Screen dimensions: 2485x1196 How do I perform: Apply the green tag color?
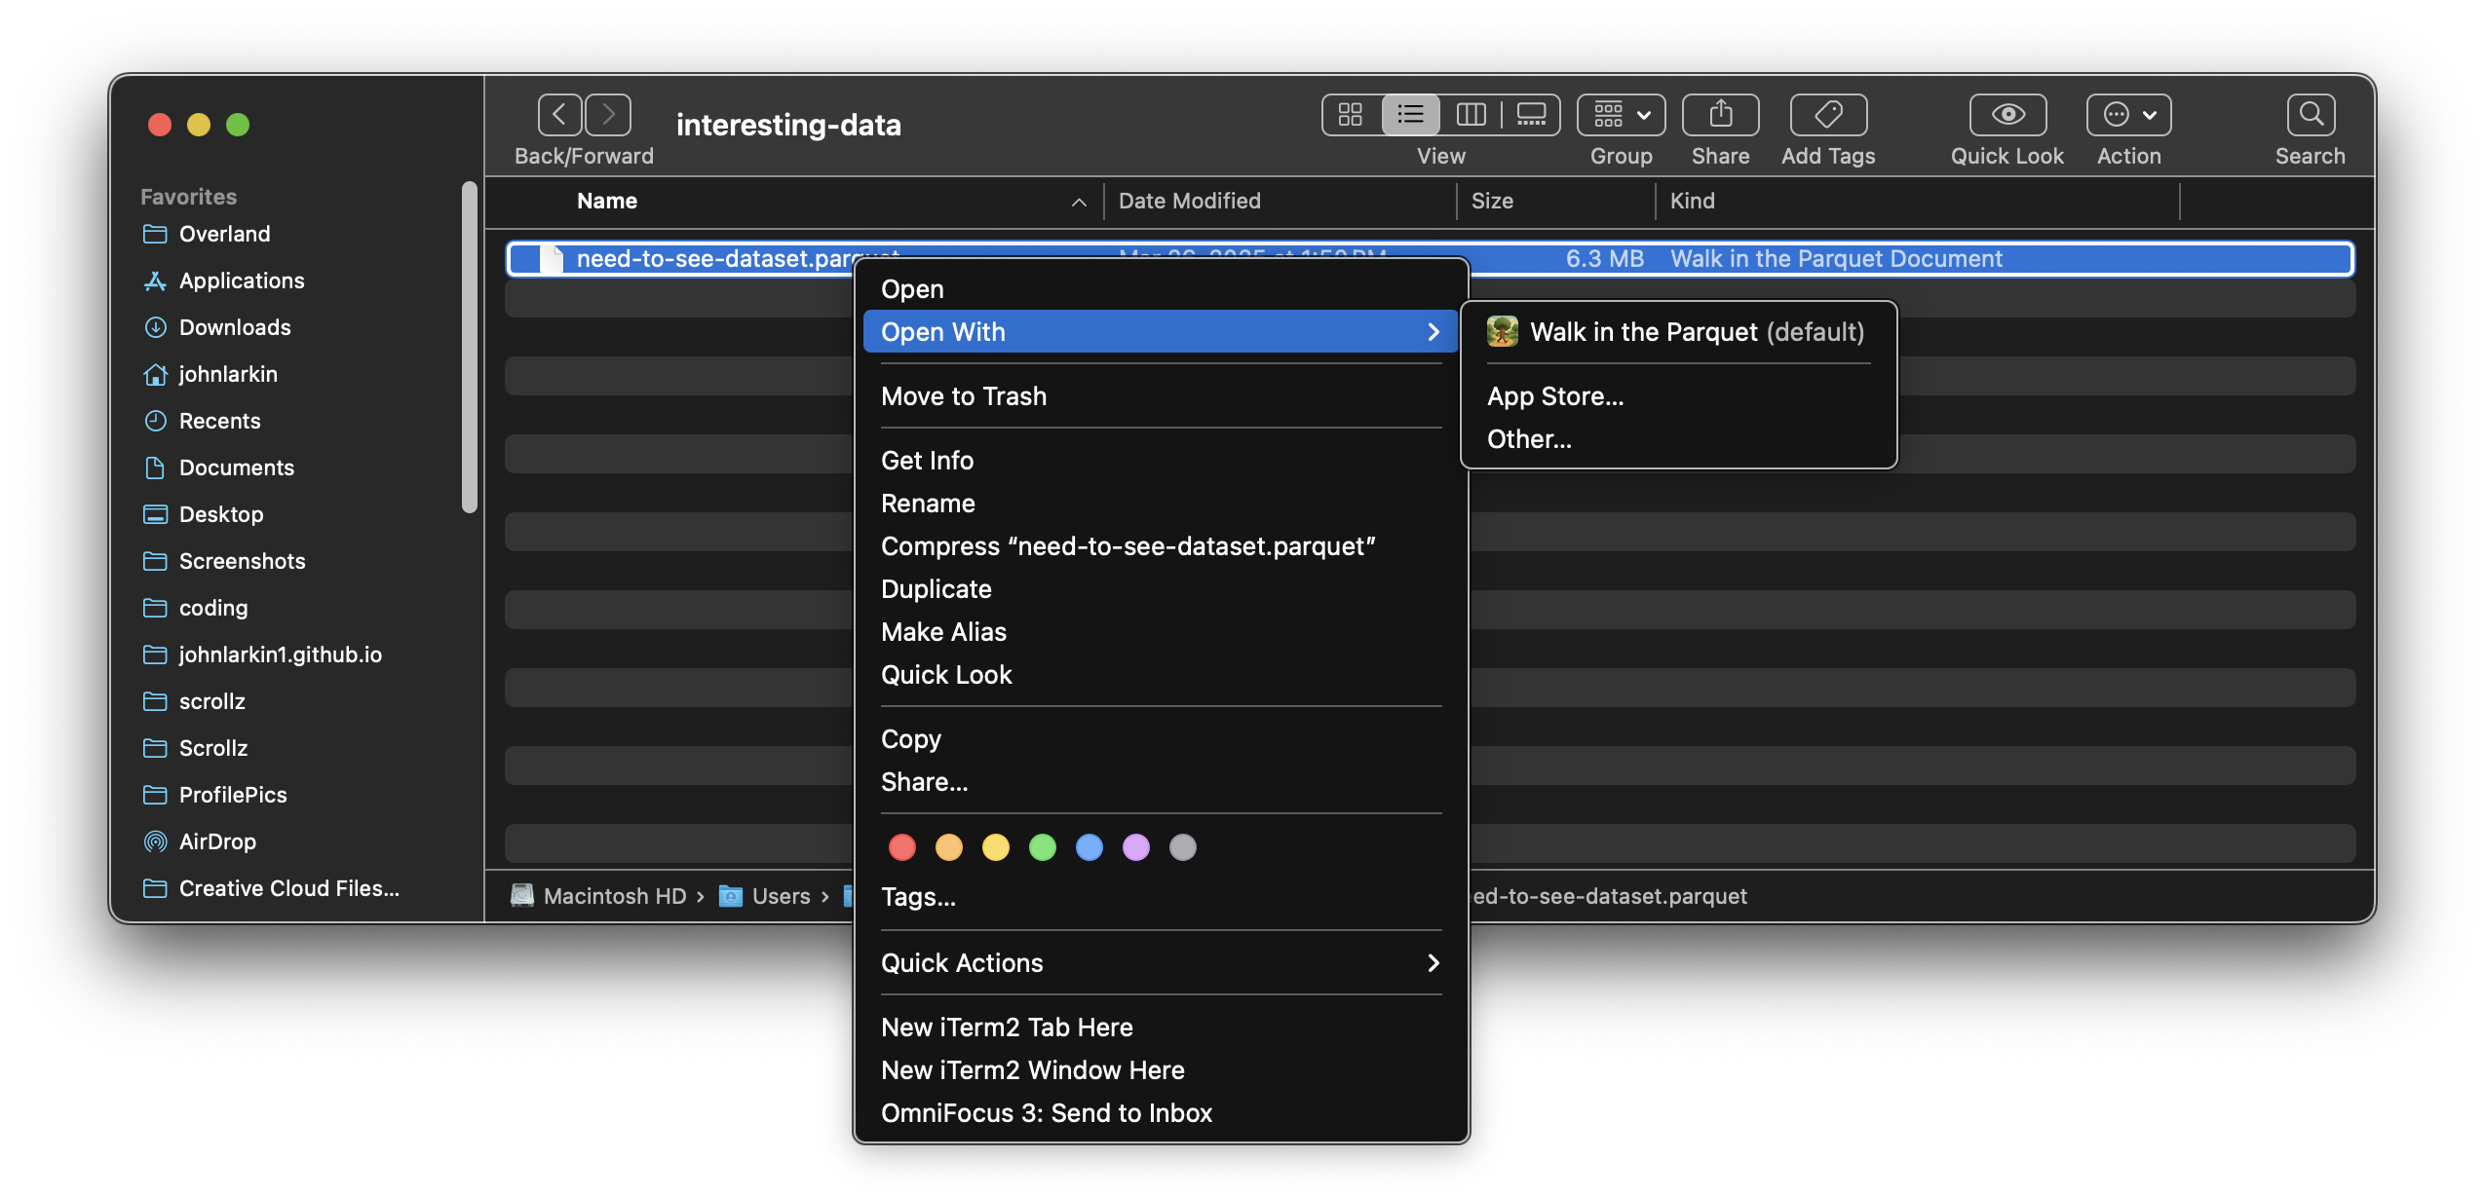(1043, 847)
